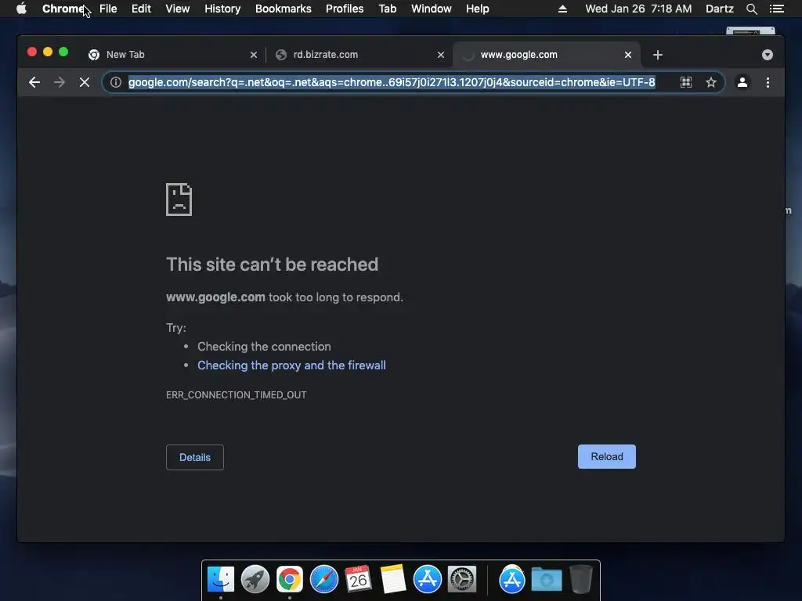
Task: Open the App Store icon right of the Dock divider
Action: coord(512,580)
